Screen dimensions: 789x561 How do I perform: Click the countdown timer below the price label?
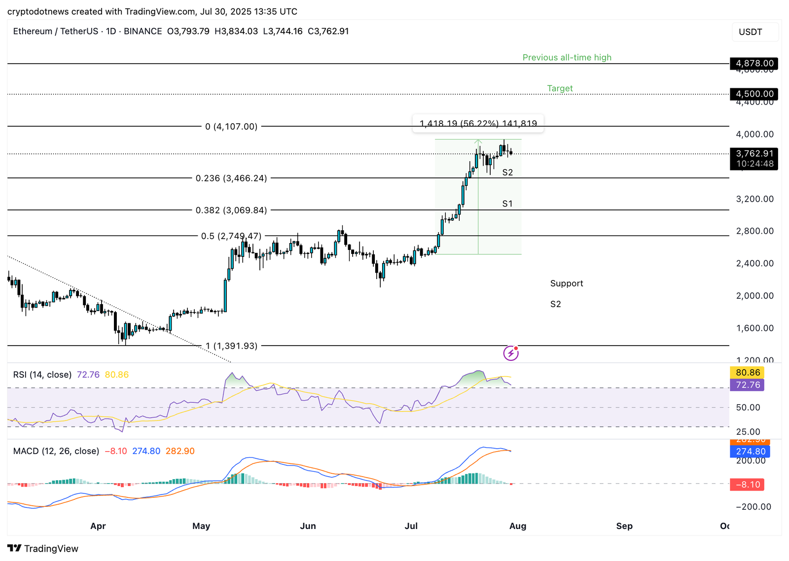(x=753, y=163)
